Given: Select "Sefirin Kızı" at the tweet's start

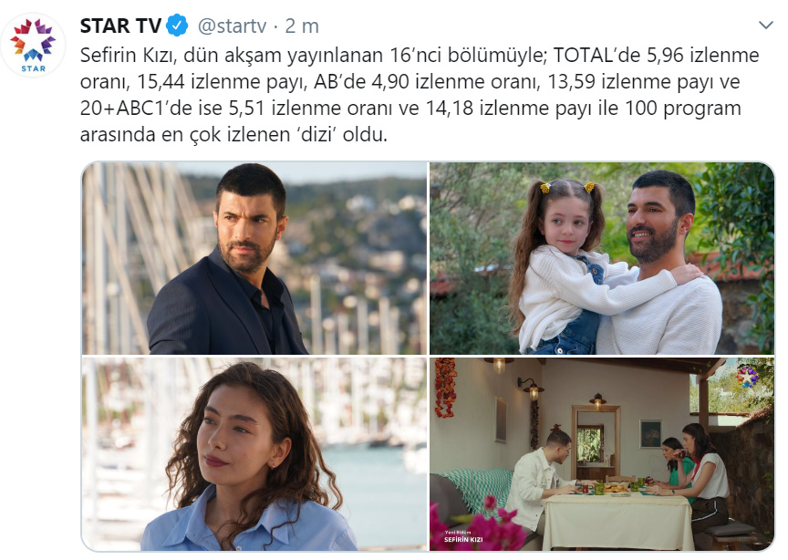Looking at the screenshot, I should 129,56.
